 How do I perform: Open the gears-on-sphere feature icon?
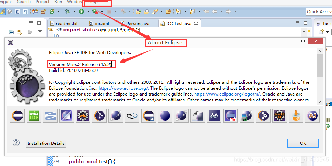pos(263,116)
